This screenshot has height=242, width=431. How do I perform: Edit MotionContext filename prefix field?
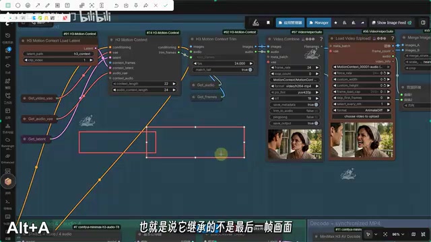294,80
